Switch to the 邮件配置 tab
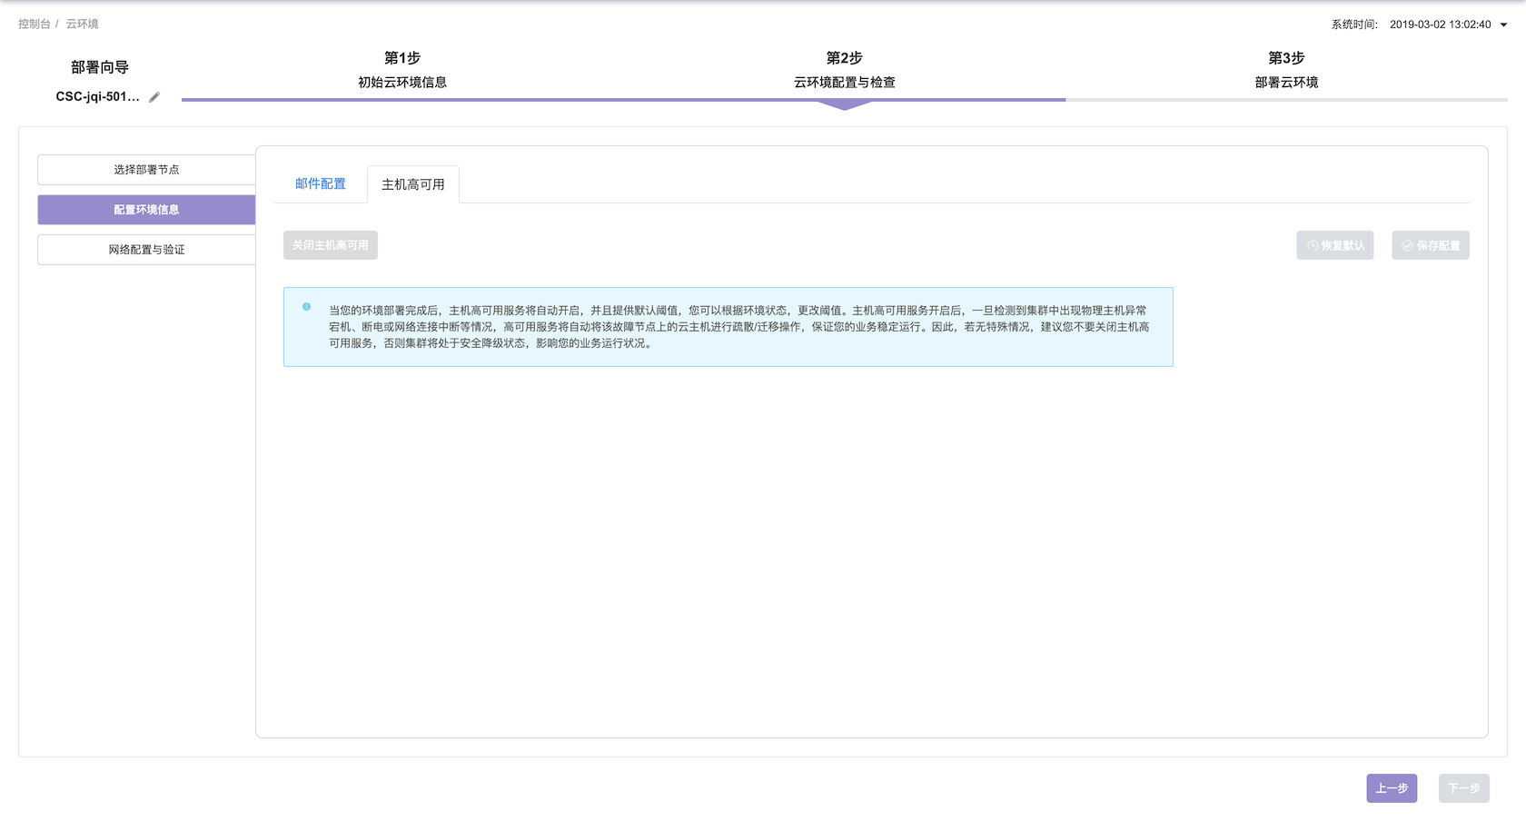Screen dimensions: 1526x821 [321, 184]
